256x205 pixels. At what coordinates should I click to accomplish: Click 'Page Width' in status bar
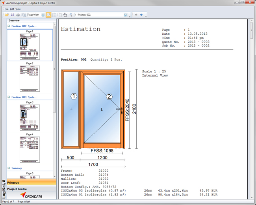(x=24, y=201)
